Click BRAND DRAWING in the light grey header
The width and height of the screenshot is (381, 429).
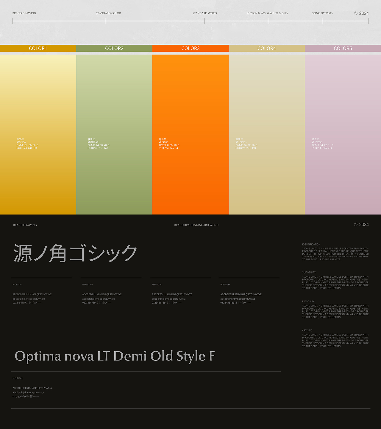24,13
